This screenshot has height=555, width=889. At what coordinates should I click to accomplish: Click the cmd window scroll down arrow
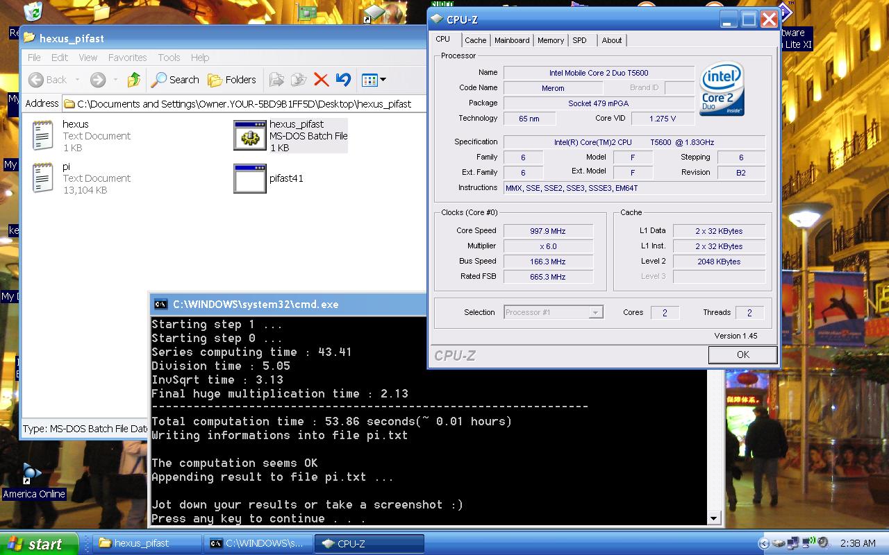click(x=713, y=518)
